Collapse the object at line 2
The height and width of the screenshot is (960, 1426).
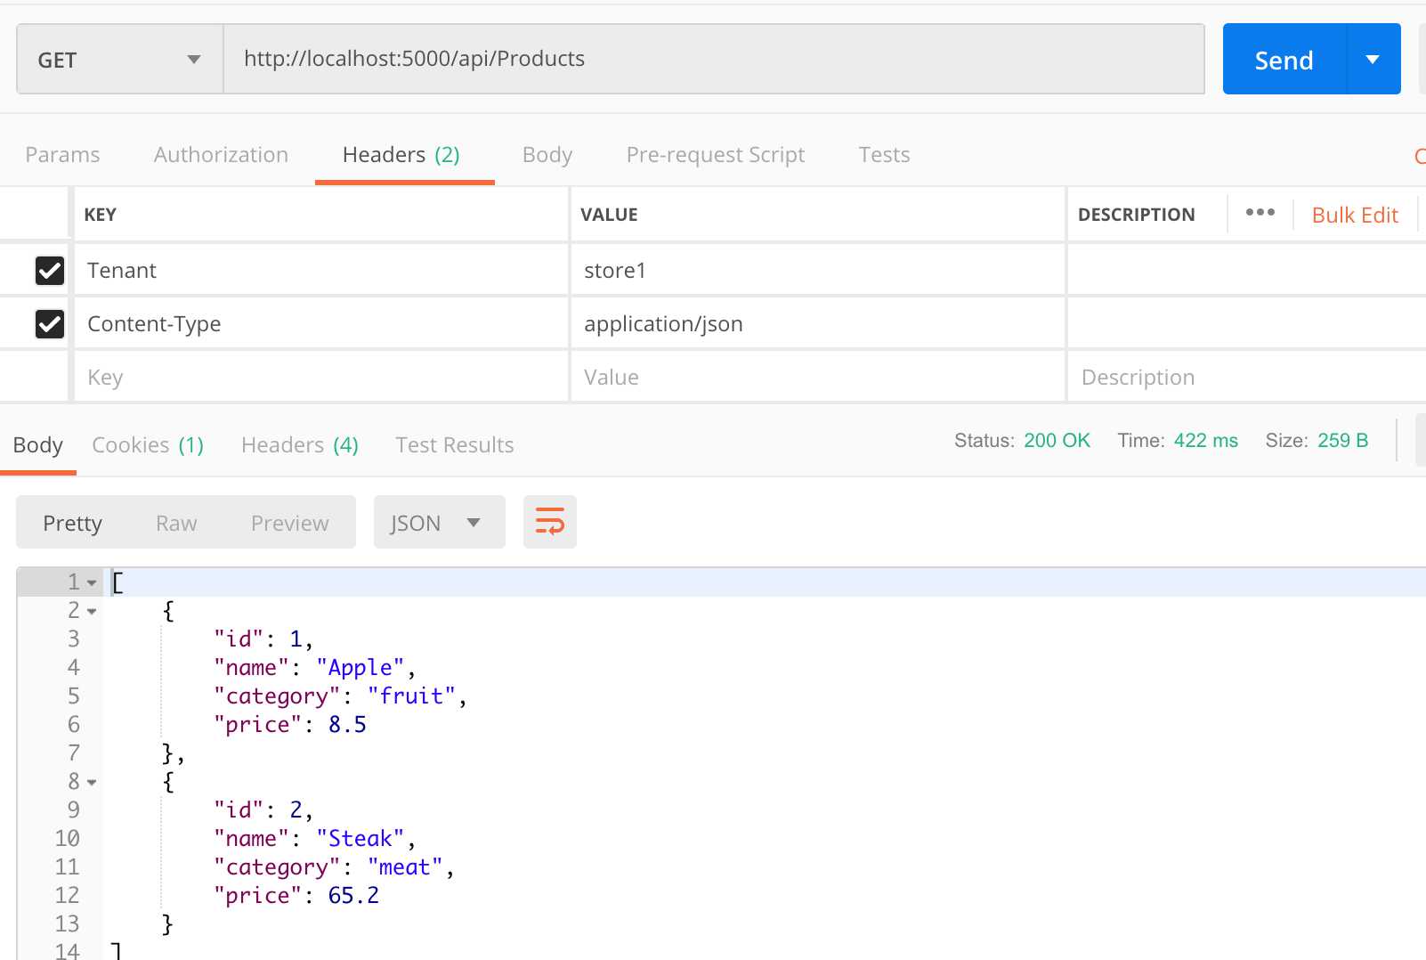tap(92, 611)
